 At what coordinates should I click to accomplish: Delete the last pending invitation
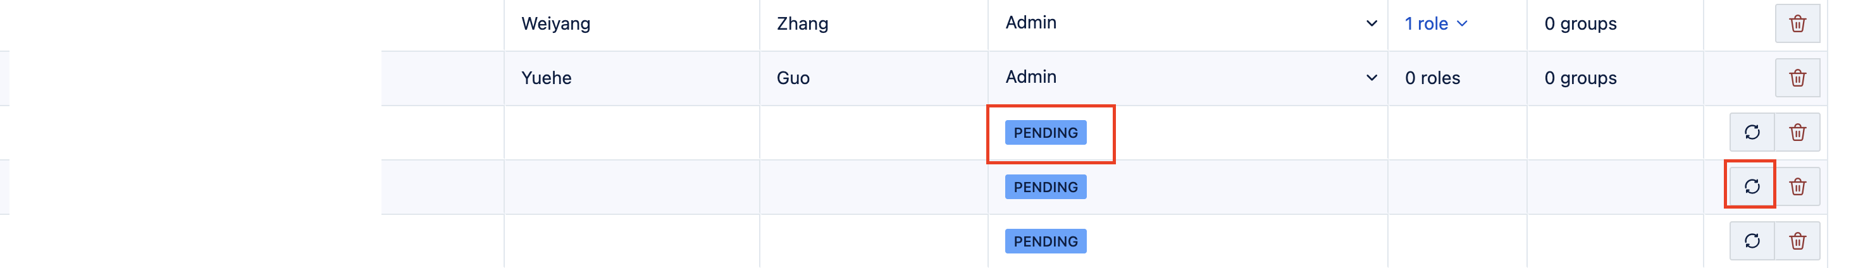click(1797, 241)
